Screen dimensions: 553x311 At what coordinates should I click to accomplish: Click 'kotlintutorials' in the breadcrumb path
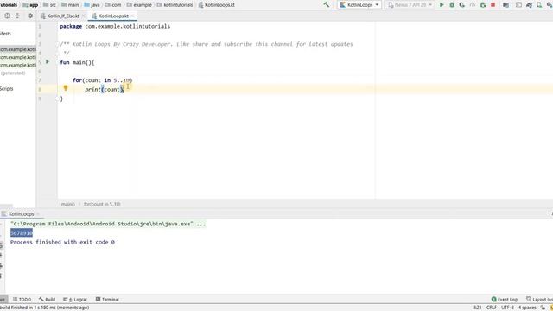[x=175, y=5]
